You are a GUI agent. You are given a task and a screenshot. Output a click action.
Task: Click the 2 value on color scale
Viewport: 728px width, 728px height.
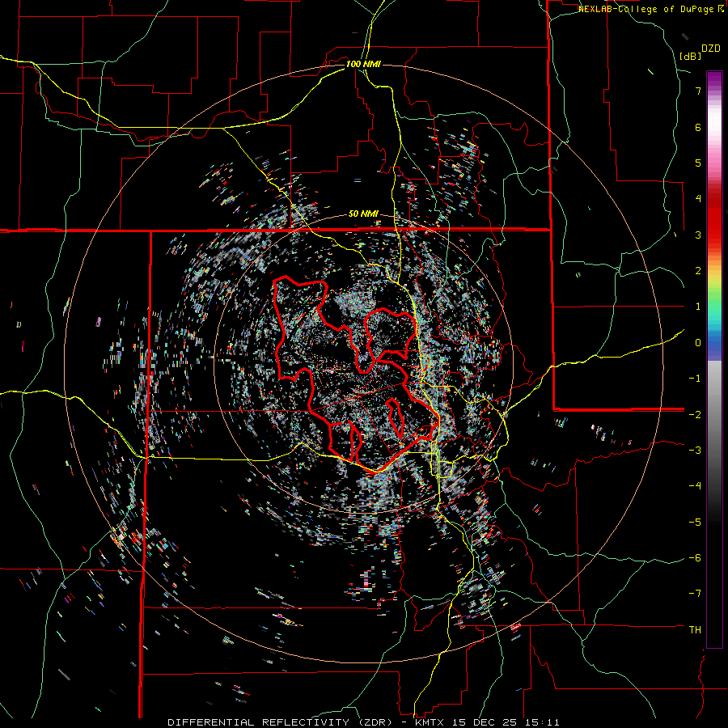point(698,271)
